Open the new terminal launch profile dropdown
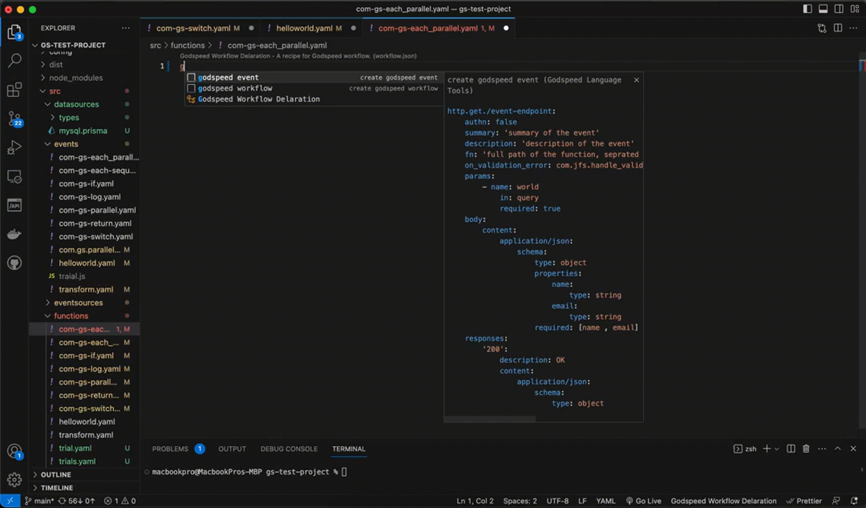 tap(777, 449)
